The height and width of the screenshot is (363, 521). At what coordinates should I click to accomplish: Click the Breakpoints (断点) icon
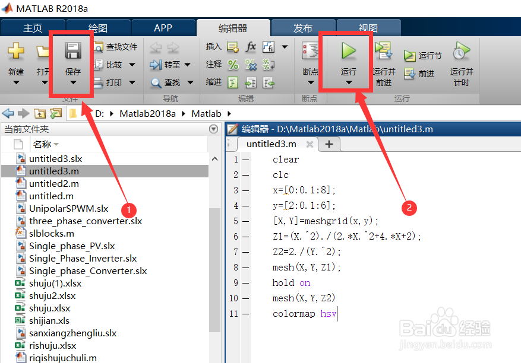pyautogui.click(x=310, y=51)
